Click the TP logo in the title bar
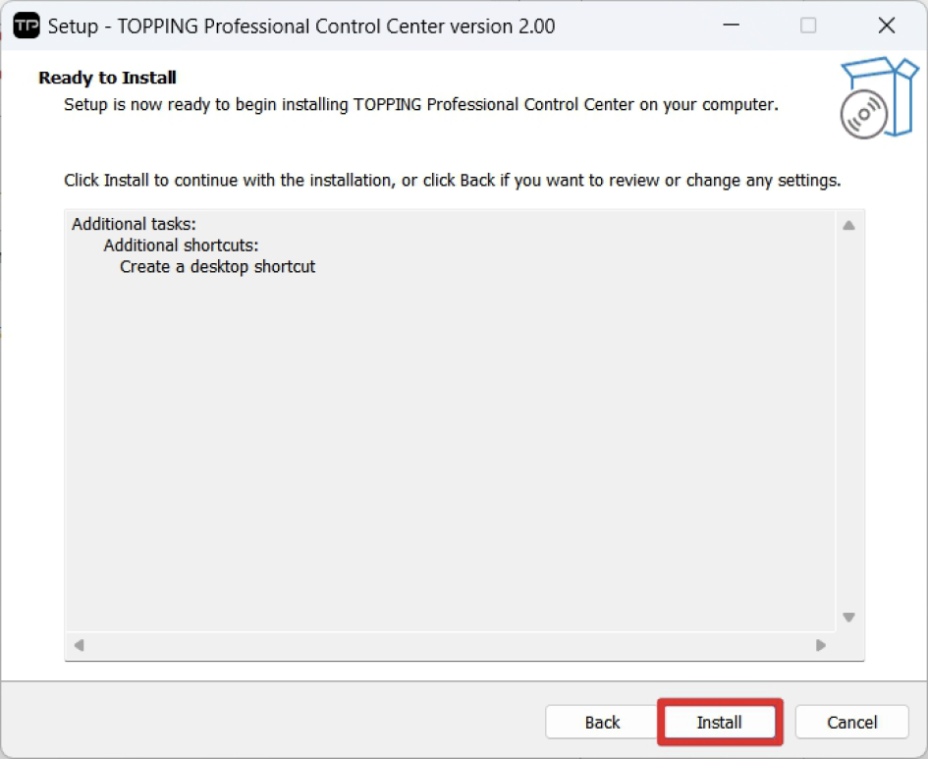The image size is (928, 759). tap(27, 26)
